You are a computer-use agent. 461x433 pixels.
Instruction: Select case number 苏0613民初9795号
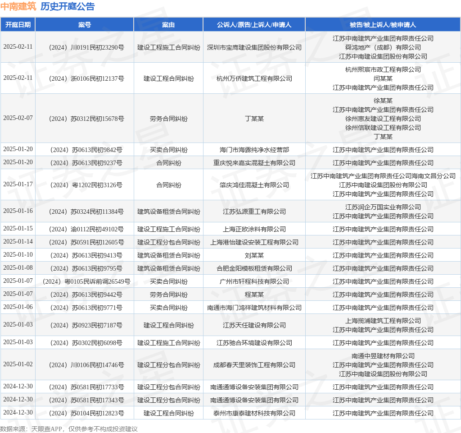86,269
